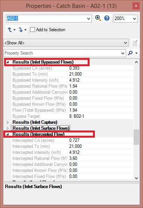Navigate to the upstream element arrow

10,30
